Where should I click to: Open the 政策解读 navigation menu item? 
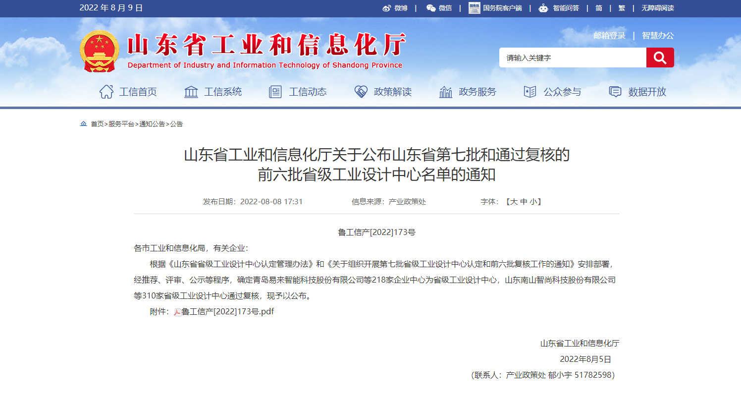tap(383, 92)
